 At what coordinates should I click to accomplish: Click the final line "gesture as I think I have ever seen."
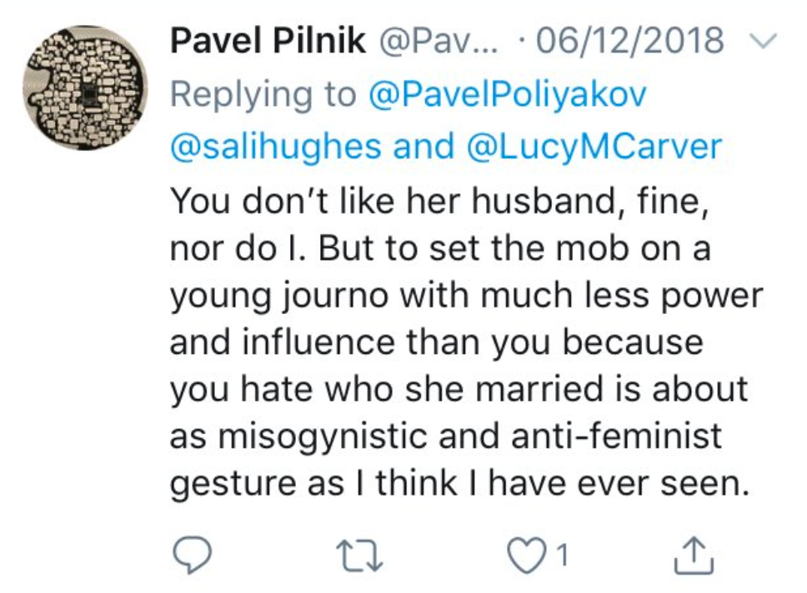tap(455, 484)
